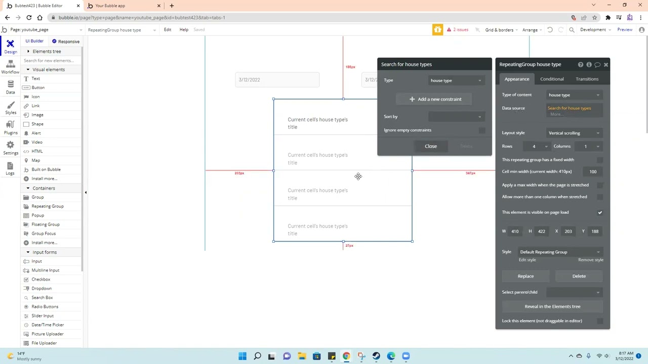Open the Edit menu
Screen dimensions: 648x364
(168, 30)
